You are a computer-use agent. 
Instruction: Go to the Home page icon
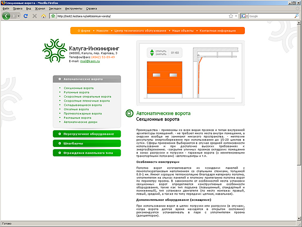[43, 16]
